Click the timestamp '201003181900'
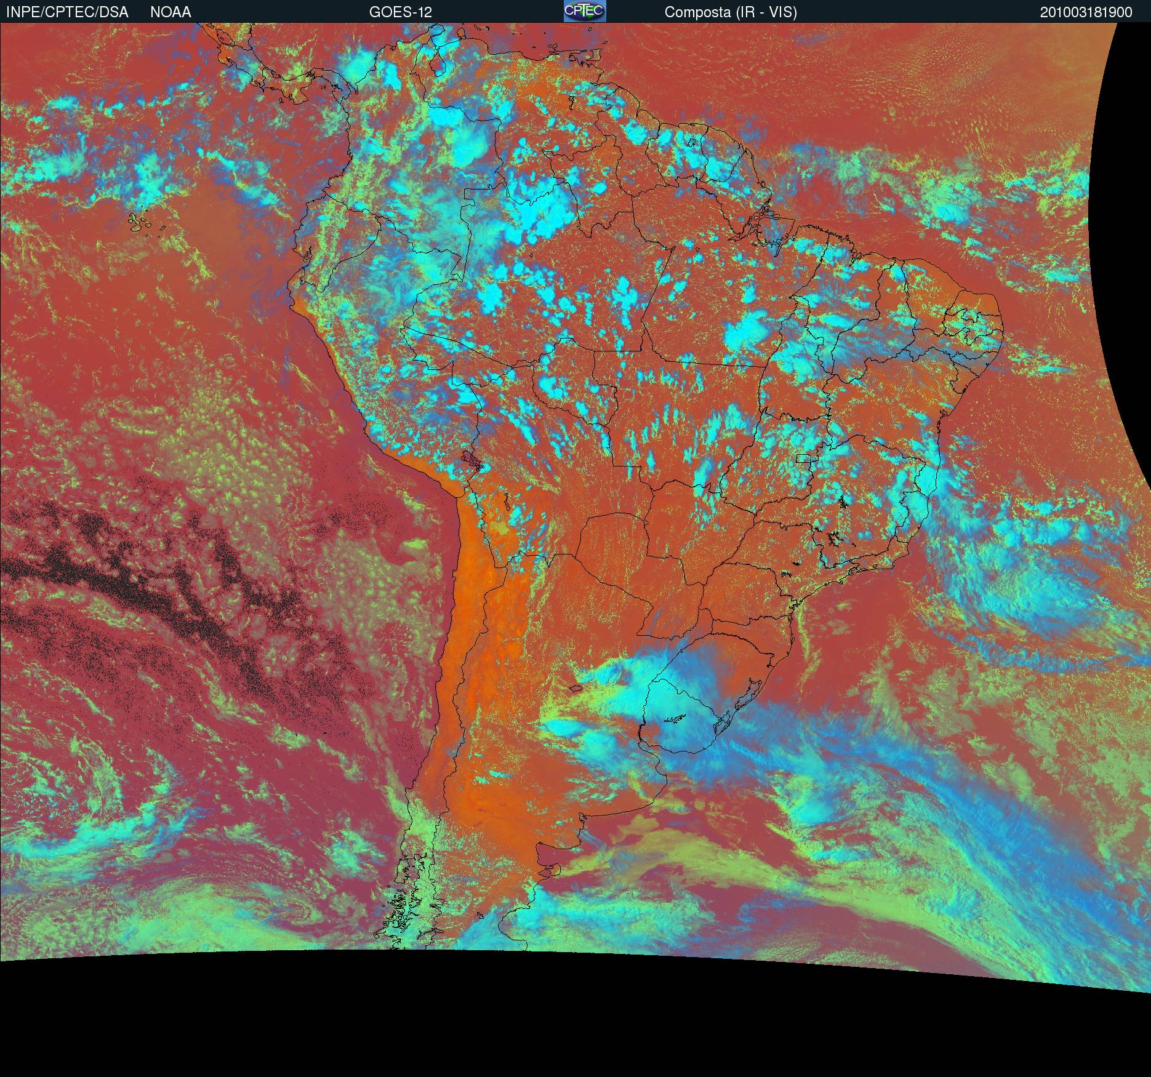This screenshot has width=1151, height=1077. point(1086,12)
